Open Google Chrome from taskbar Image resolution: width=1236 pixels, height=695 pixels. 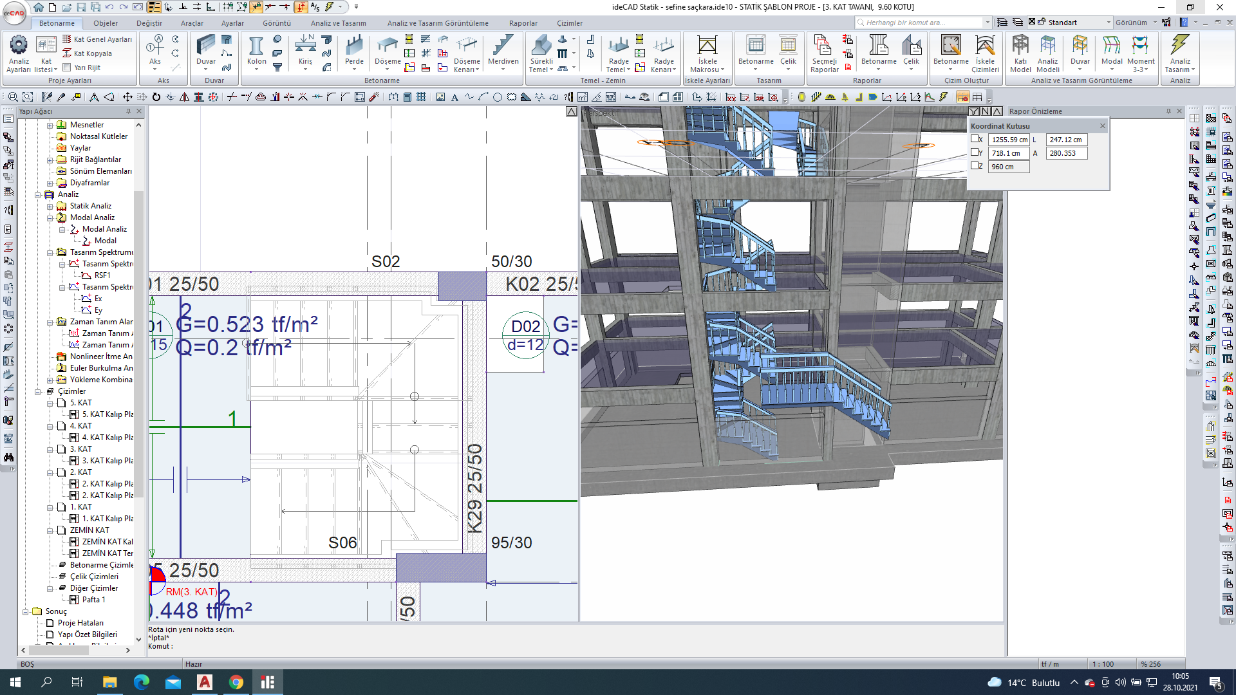(x=236, y=682)
